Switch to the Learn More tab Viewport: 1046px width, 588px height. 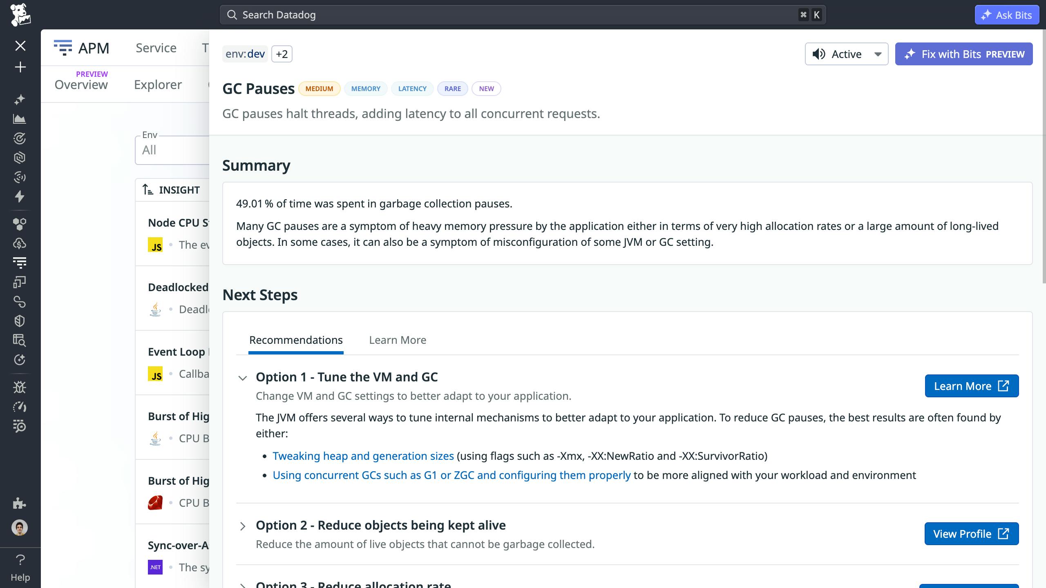tap(398, 340)
